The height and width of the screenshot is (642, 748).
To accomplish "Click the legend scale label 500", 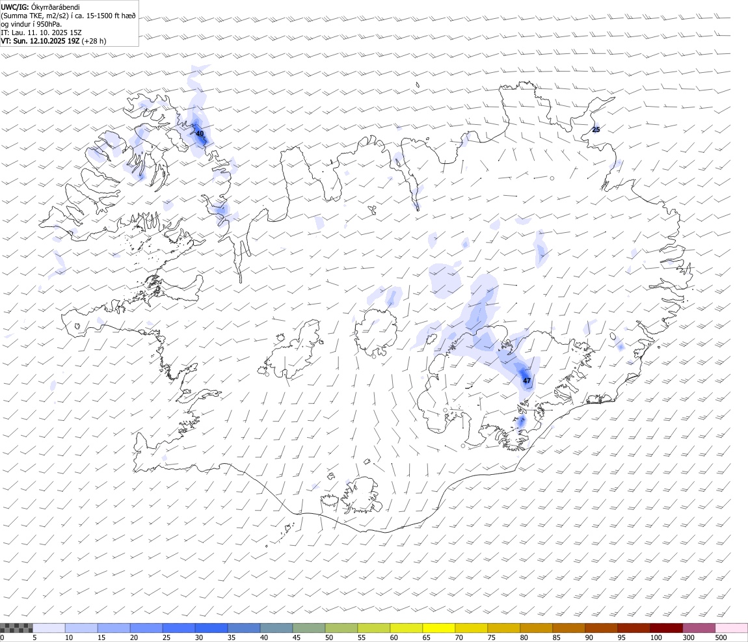I will (721, 637).
